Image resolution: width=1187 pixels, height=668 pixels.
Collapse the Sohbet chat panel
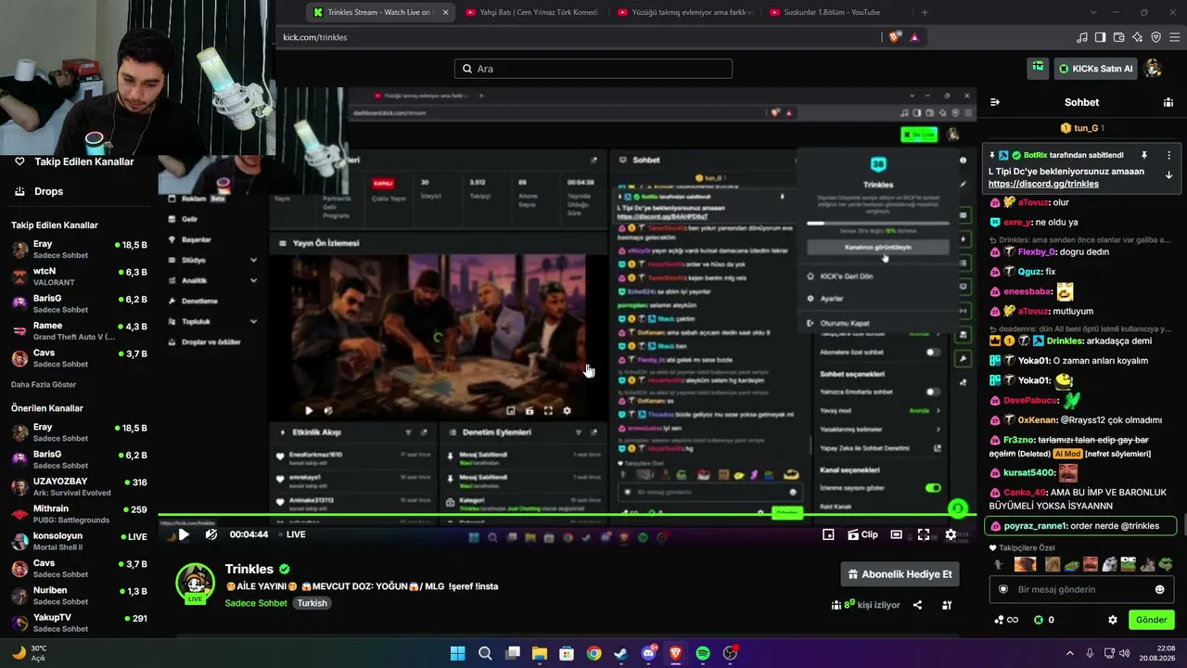tap(995, 102)
